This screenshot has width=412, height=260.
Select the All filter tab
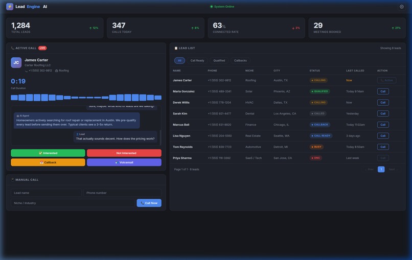[x=179, y=60]
